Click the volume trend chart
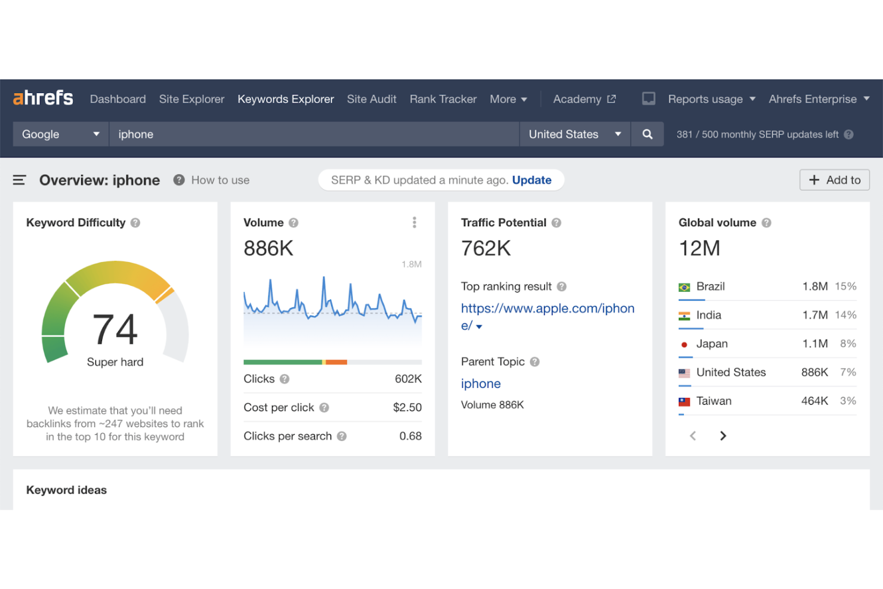The width and height of the screenshot is (883, 589). pyautogui.click(x=332, y=310)
